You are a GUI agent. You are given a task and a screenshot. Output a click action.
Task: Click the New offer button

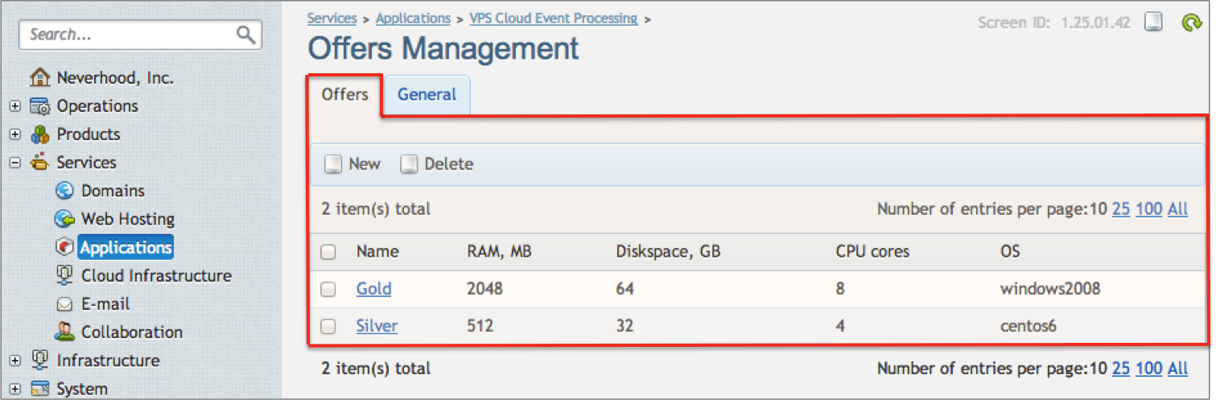tap(352, 164)
